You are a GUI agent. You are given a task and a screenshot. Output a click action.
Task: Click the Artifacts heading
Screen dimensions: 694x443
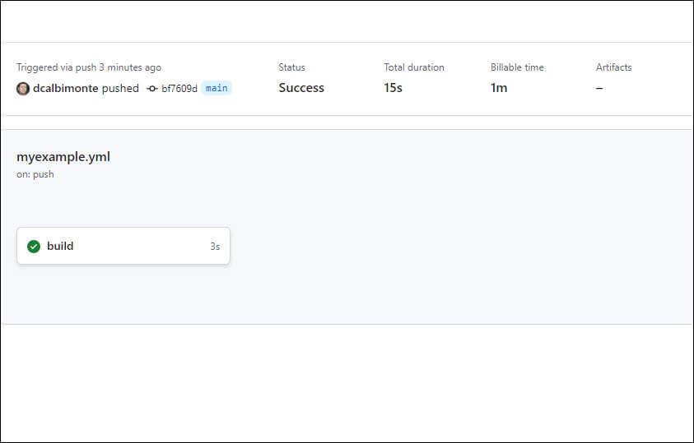point(614,67)
